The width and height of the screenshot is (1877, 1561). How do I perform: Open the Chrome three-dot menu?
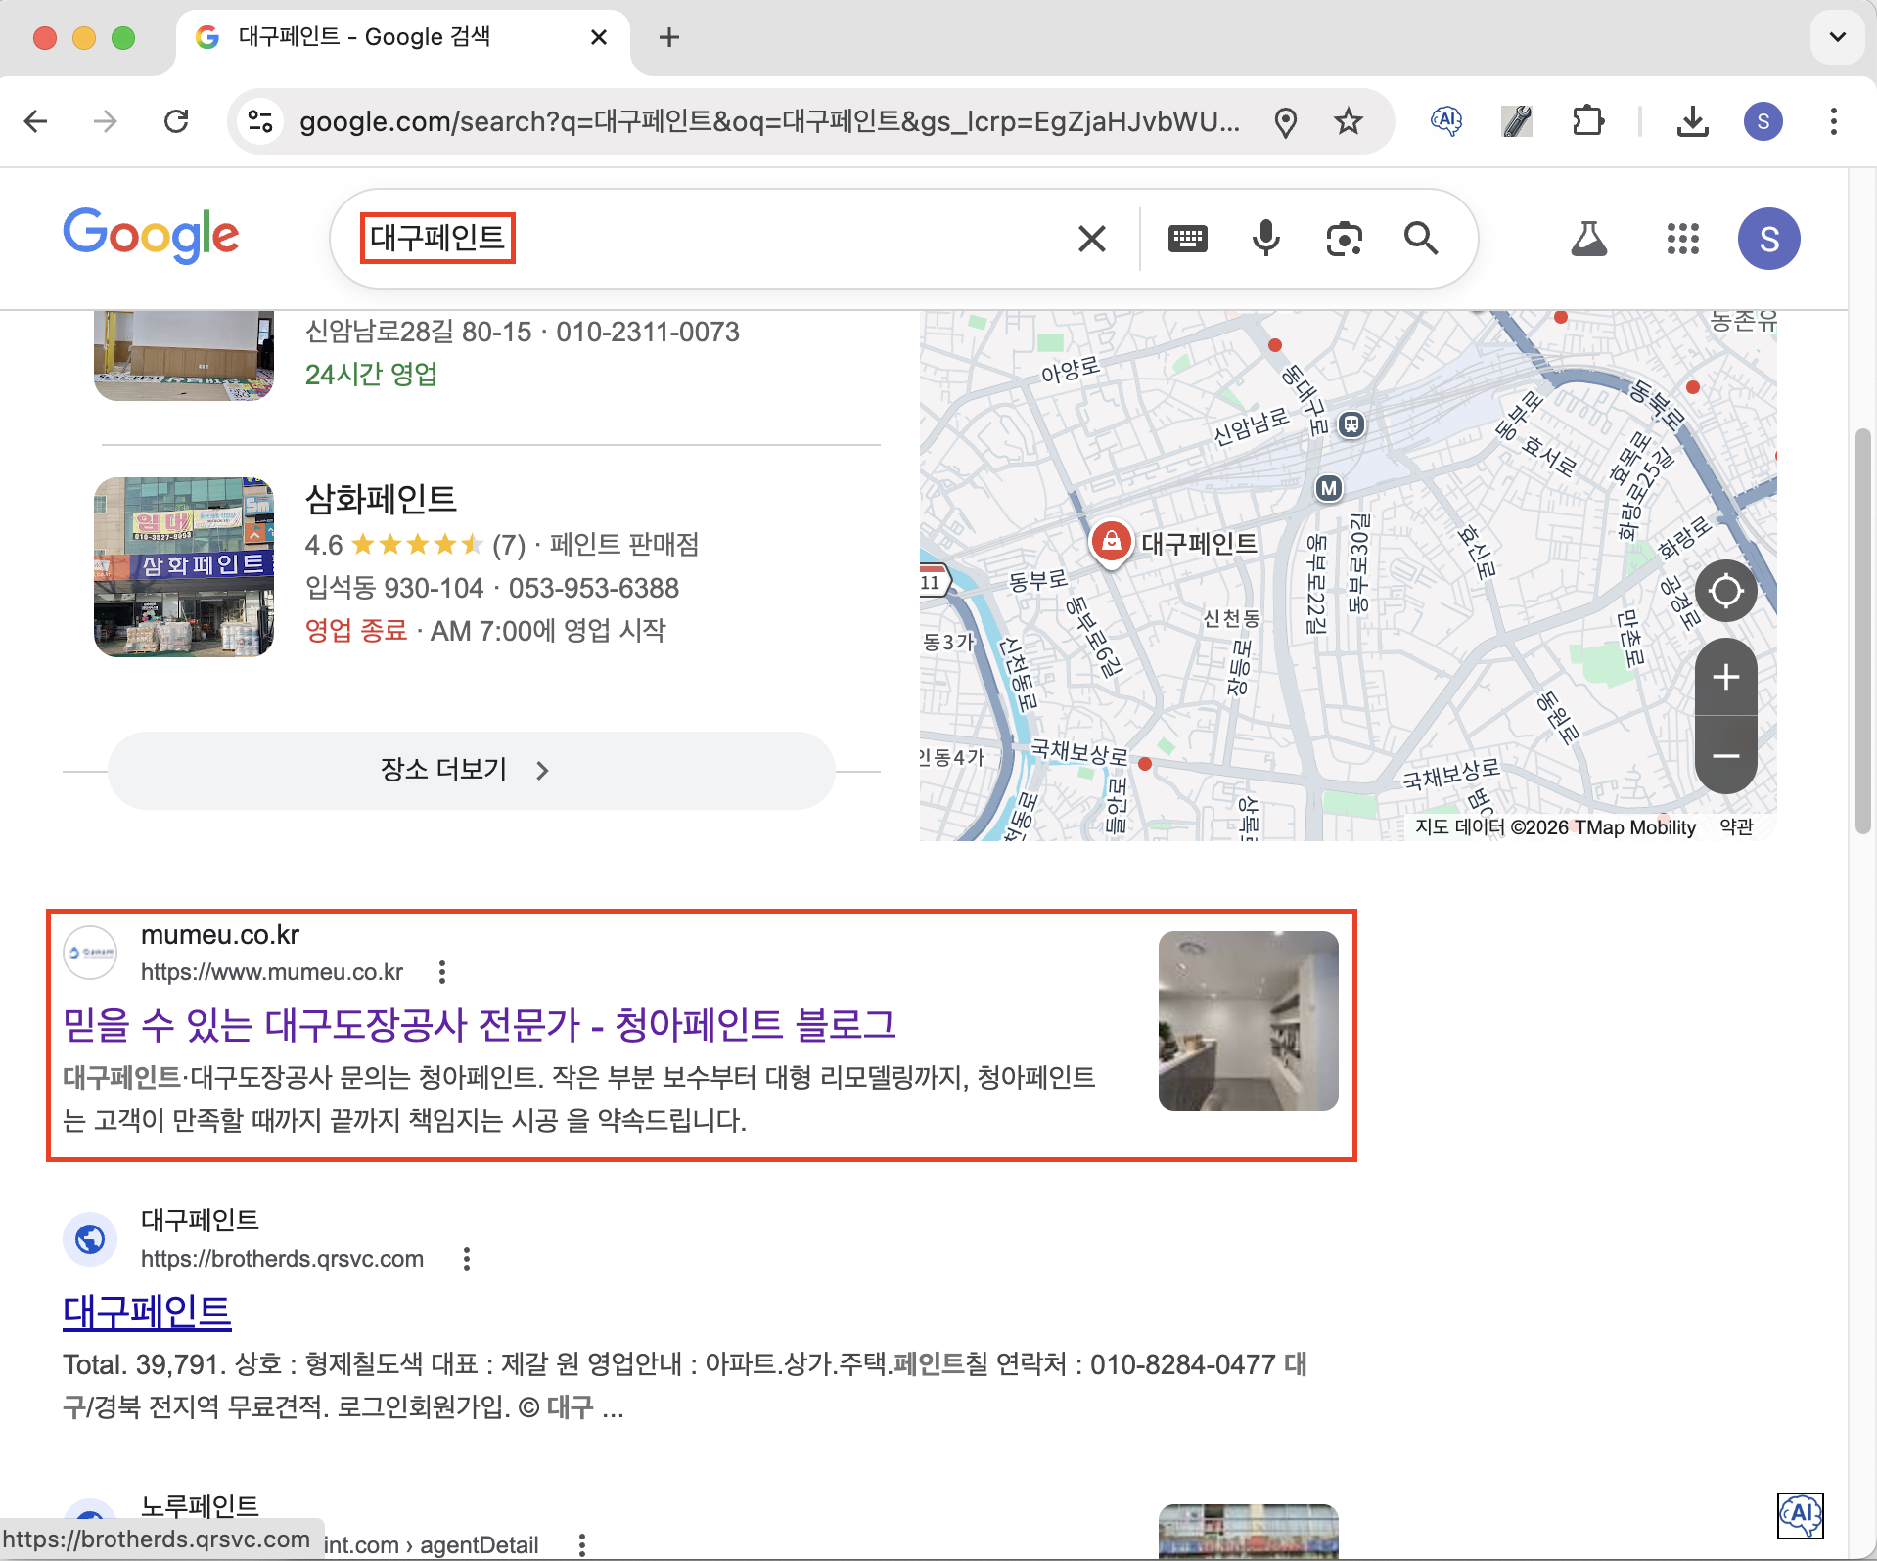[1833, 121]
